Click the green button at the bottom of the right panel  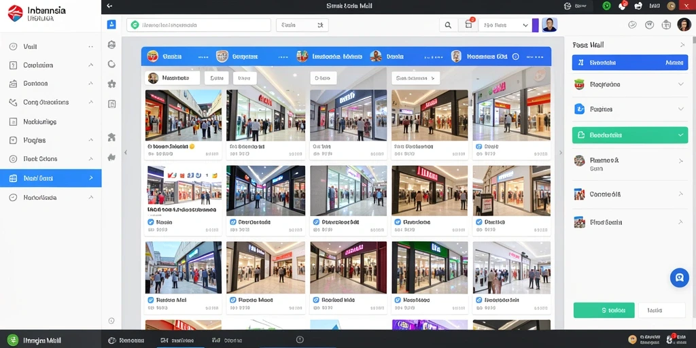click(x=604, y=310)
